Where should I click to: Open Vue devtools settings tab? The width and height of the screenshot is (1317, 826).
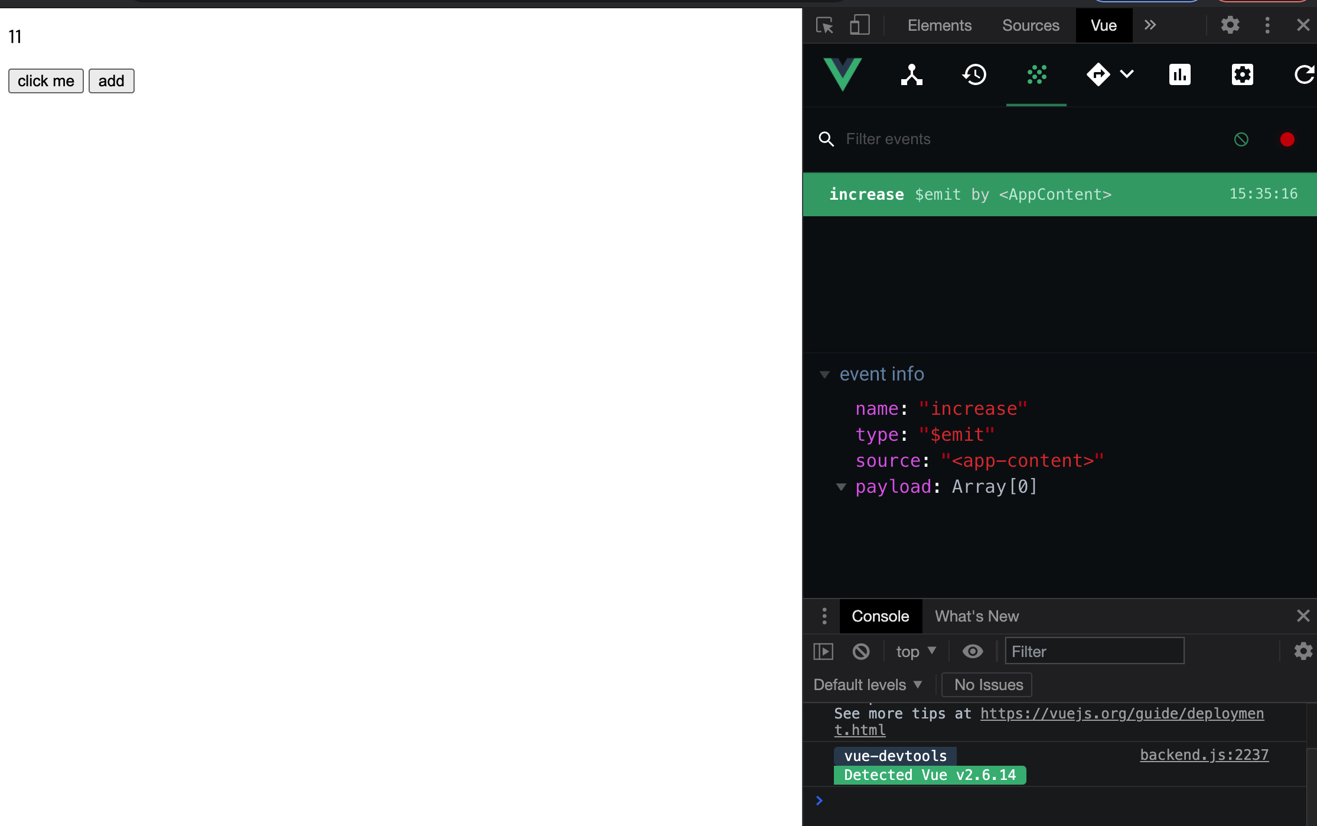pyautogui.click(x=1242, y=75)
